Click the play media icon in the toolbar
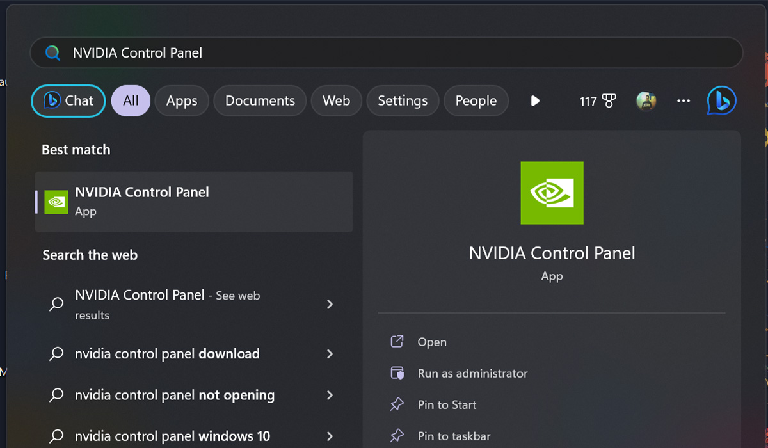 (535, 100)
